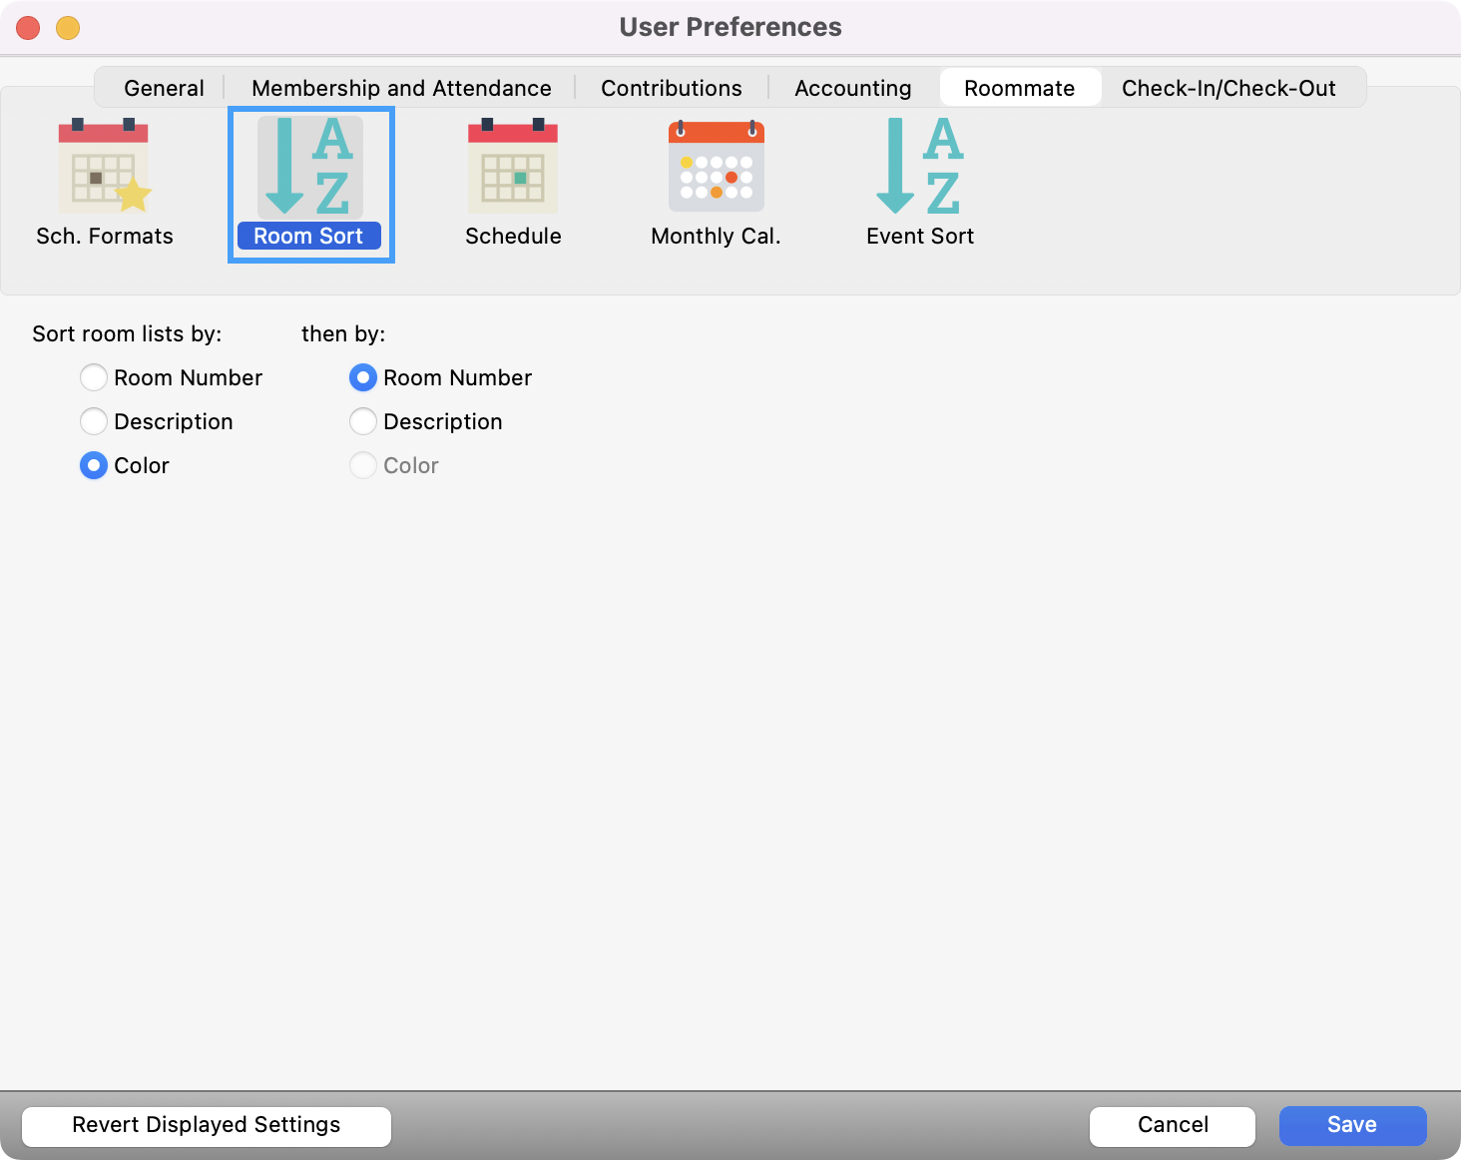Click the yellow minimize window button

(68, 28)
